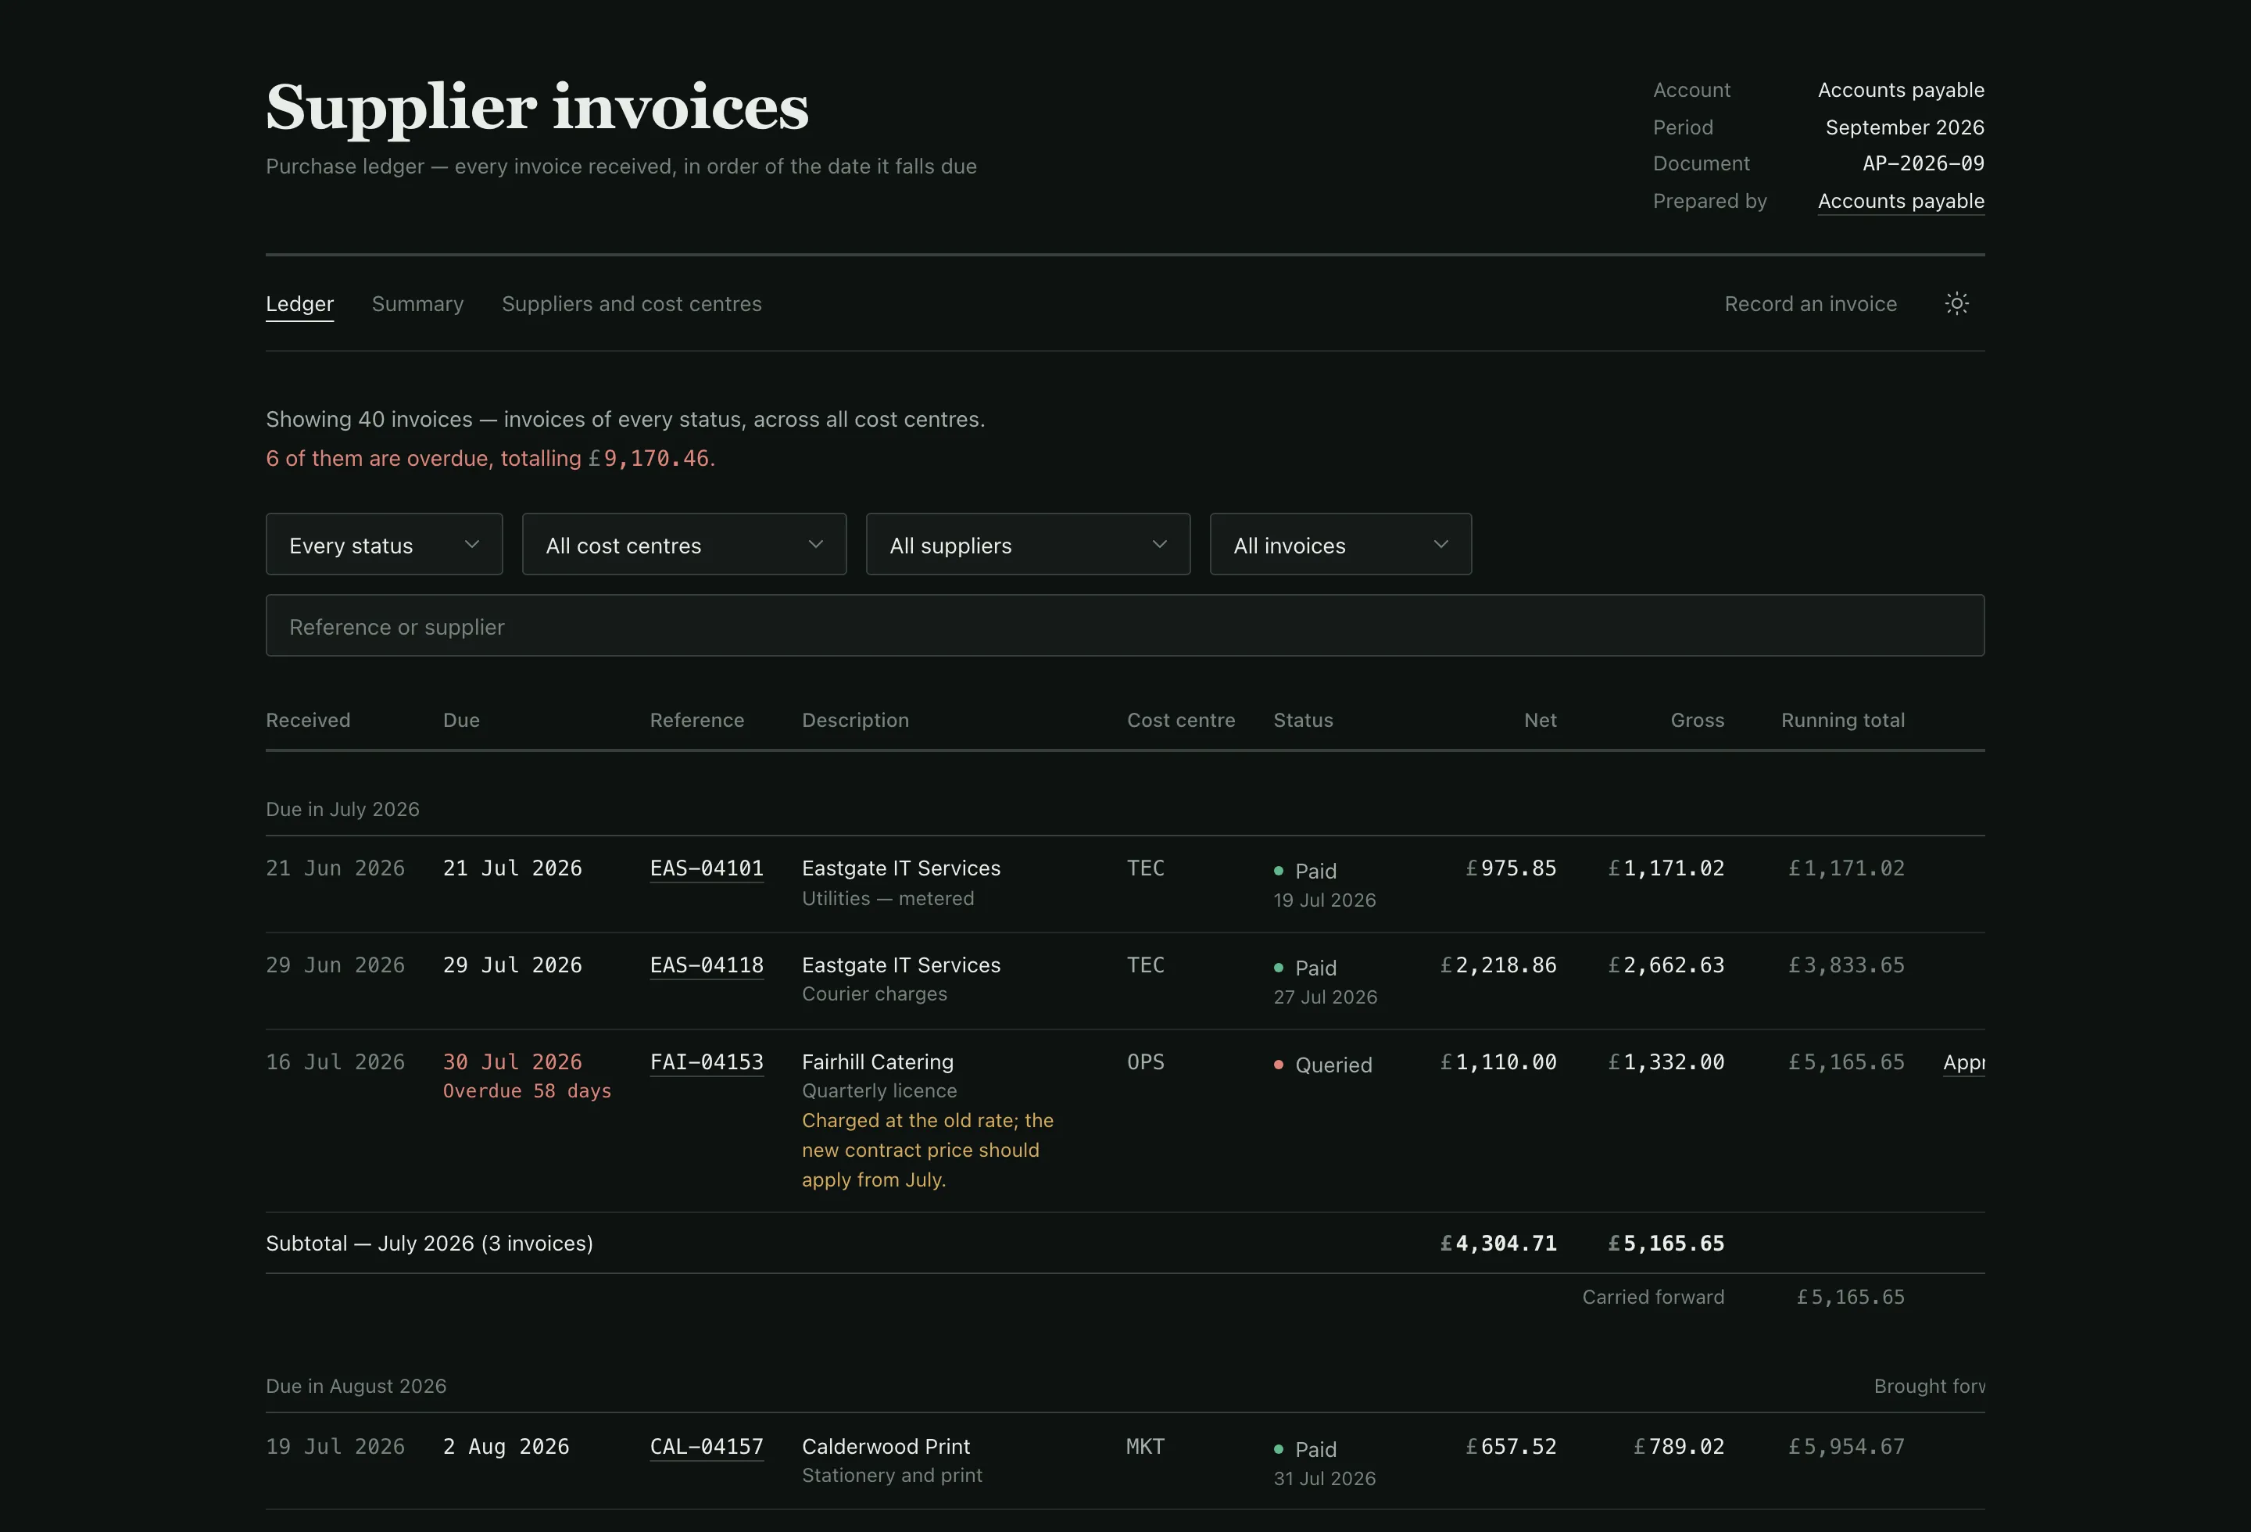
Task: Click net amount £2,218.86
Action: [x=1498, y=965]
